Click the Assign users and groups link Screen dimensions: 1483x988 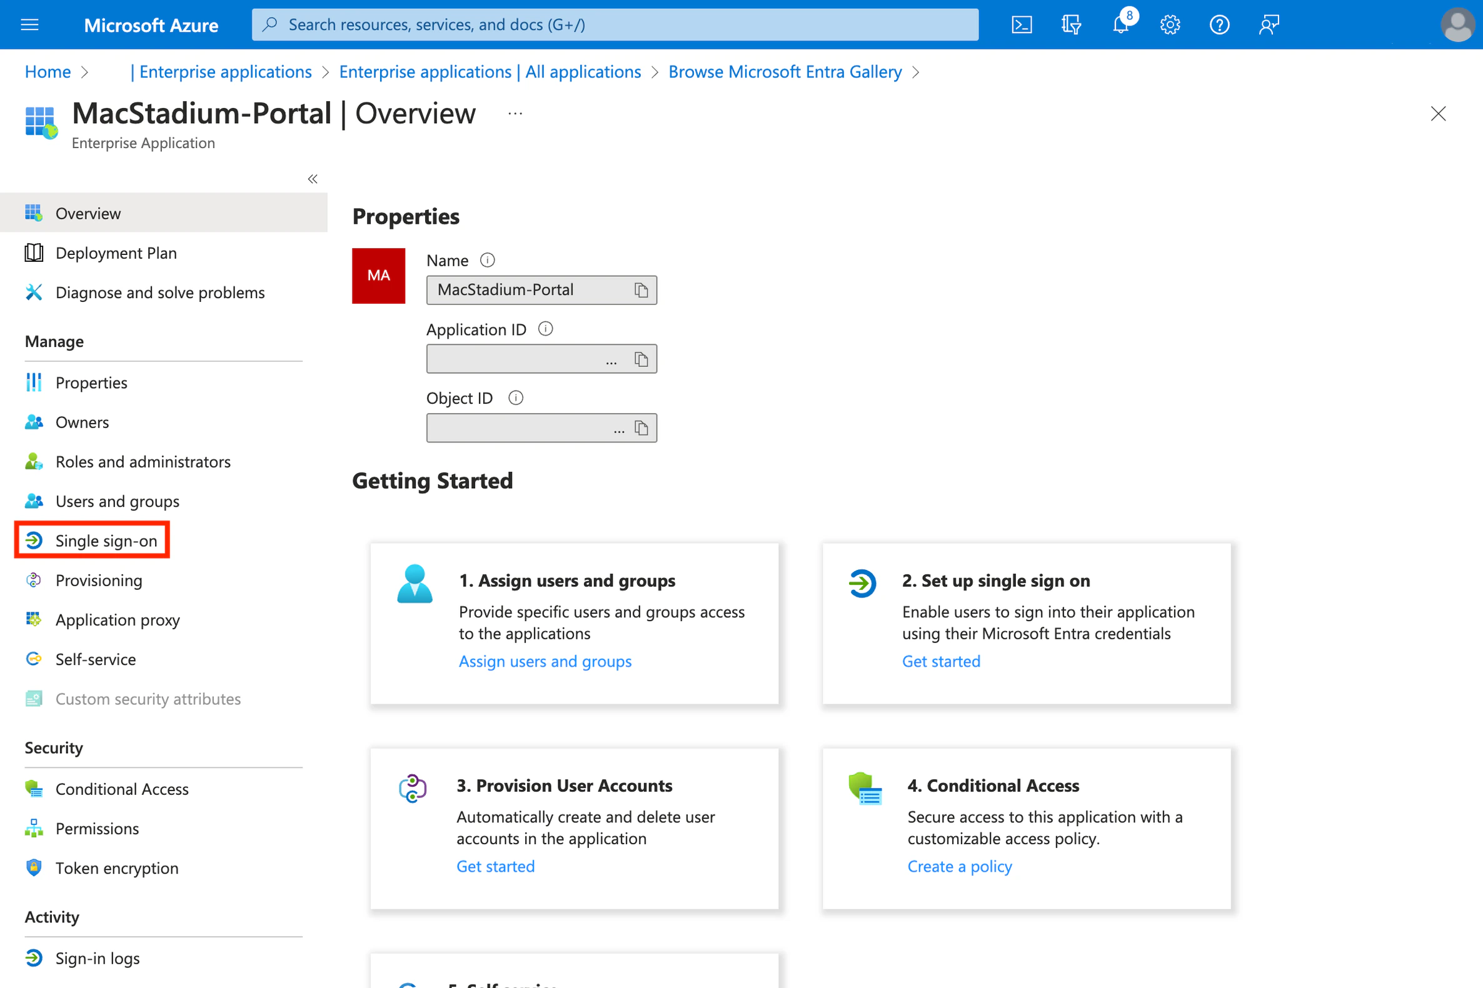click(x=545, y=661)
